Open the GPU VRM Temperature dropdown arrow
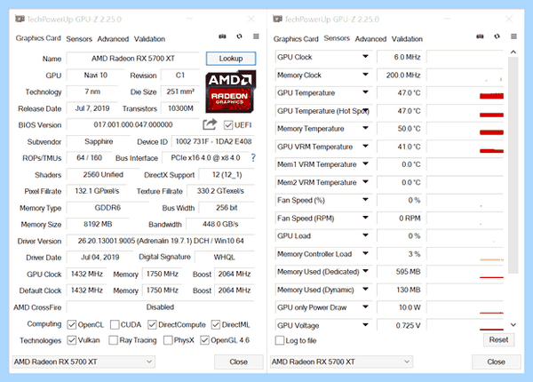Viewport: 533px width, 382px height. (x=365, y=147)
